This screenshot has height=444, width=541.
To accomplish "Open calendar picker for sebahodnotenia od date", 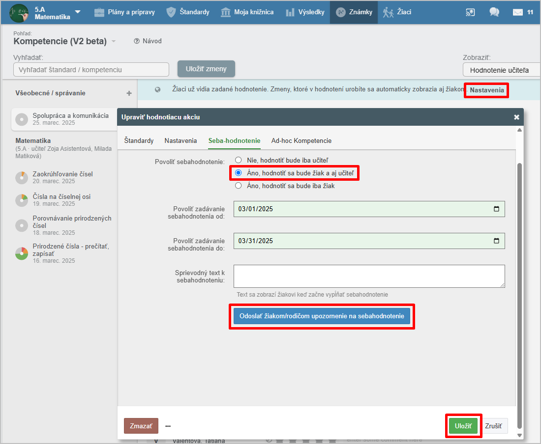I will coord(496,209).
